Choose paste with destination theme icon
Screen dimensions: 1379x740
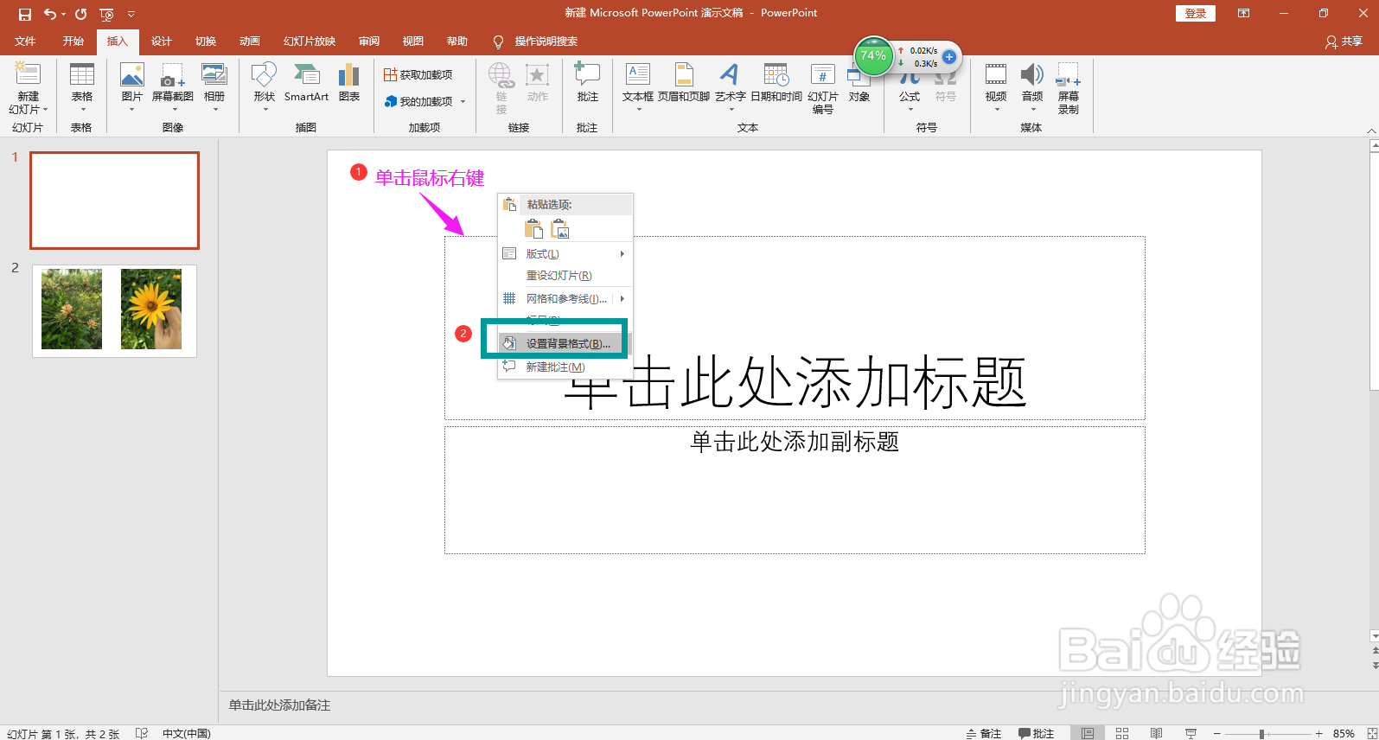(x=534, y=229)
